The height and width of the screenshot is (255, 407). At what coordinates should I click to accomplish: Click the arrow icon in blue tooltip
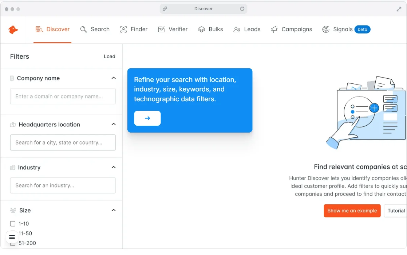click(147, 118)
